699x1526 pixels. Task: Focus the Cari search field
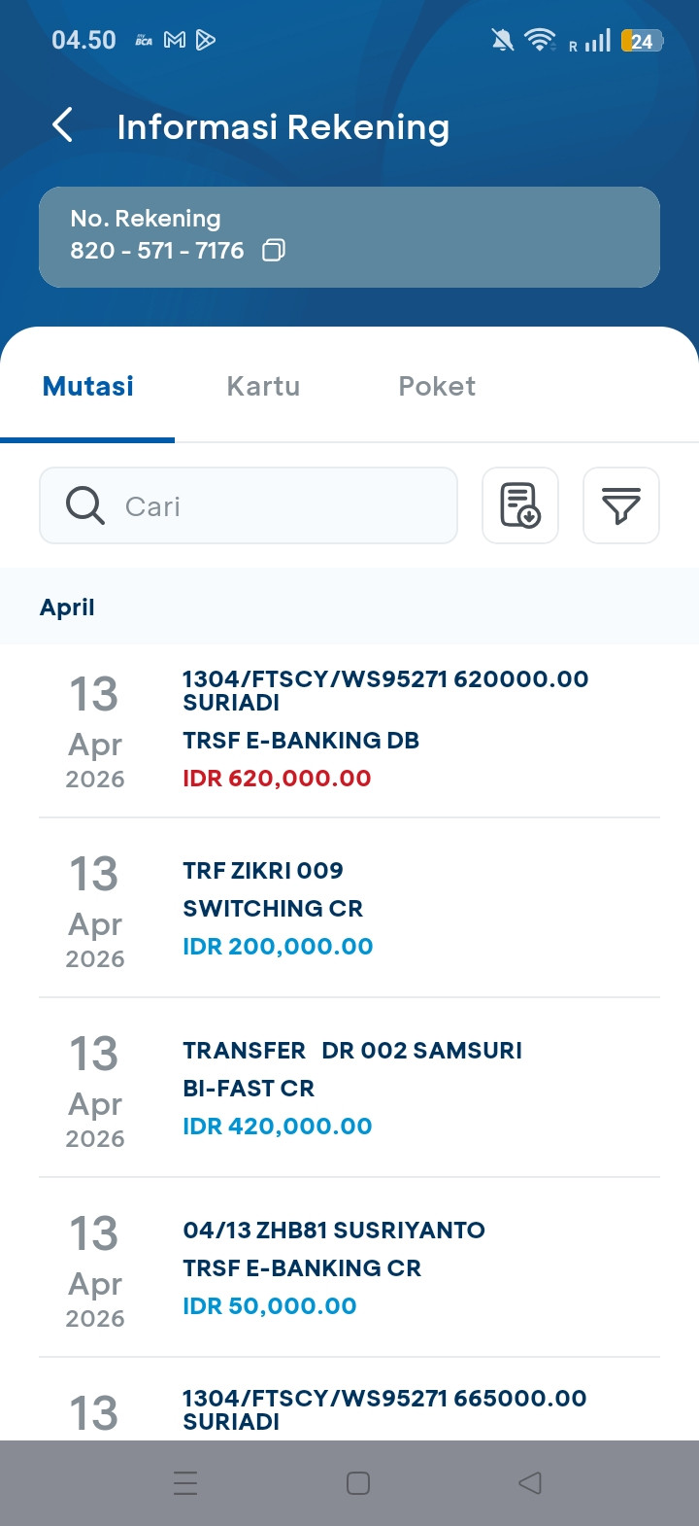[x=282, y=505]
